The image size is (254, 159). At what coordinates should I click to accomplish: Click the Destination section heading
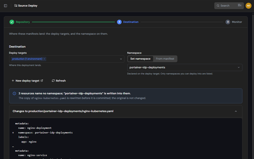click(17, 47)
